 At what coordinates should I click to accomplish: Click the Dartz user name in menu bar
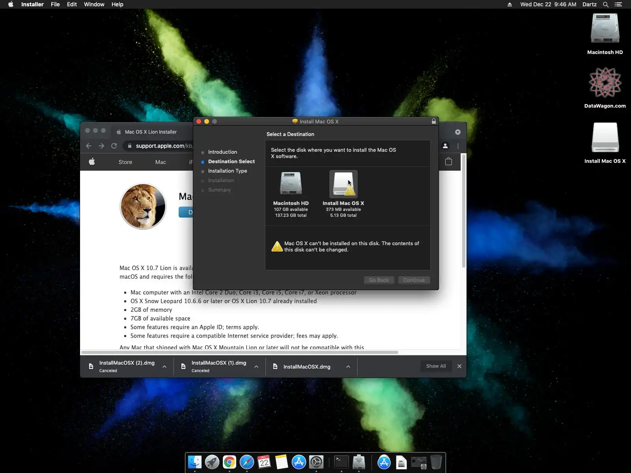point(590,4)
